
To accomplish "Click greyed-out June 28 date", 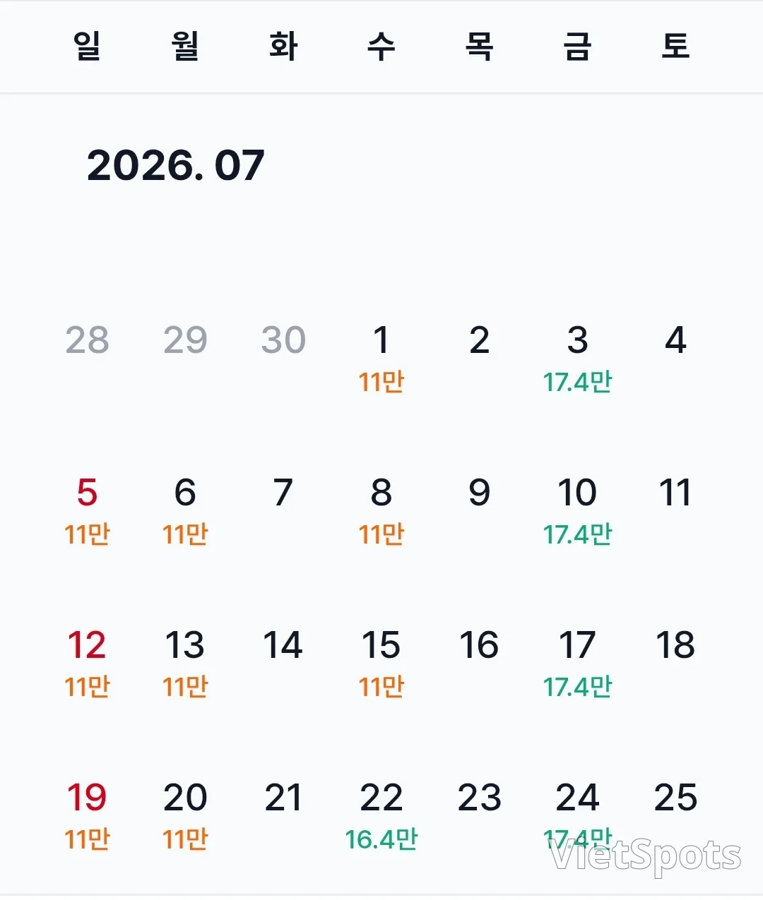I will coord(87,340).
